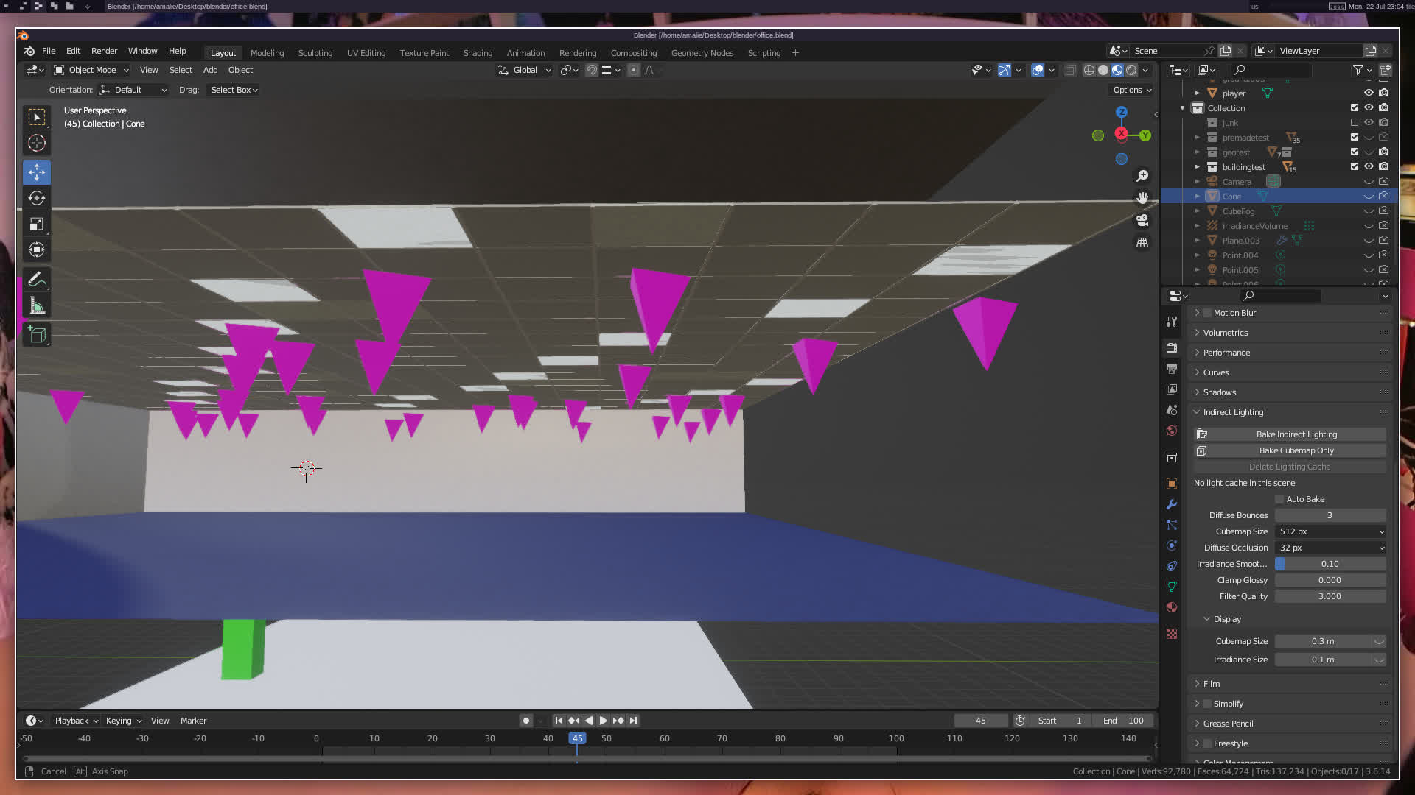Open the Render menu
This screenshot has width=1415, height=795.
pyautogui.click(x=104, y=51)
